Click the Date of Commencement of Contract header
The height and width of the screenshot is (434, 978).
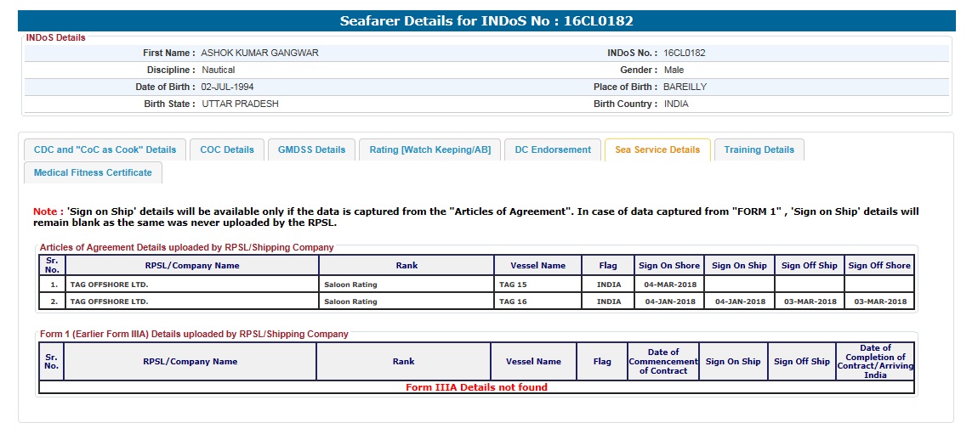tap(662, 361)
